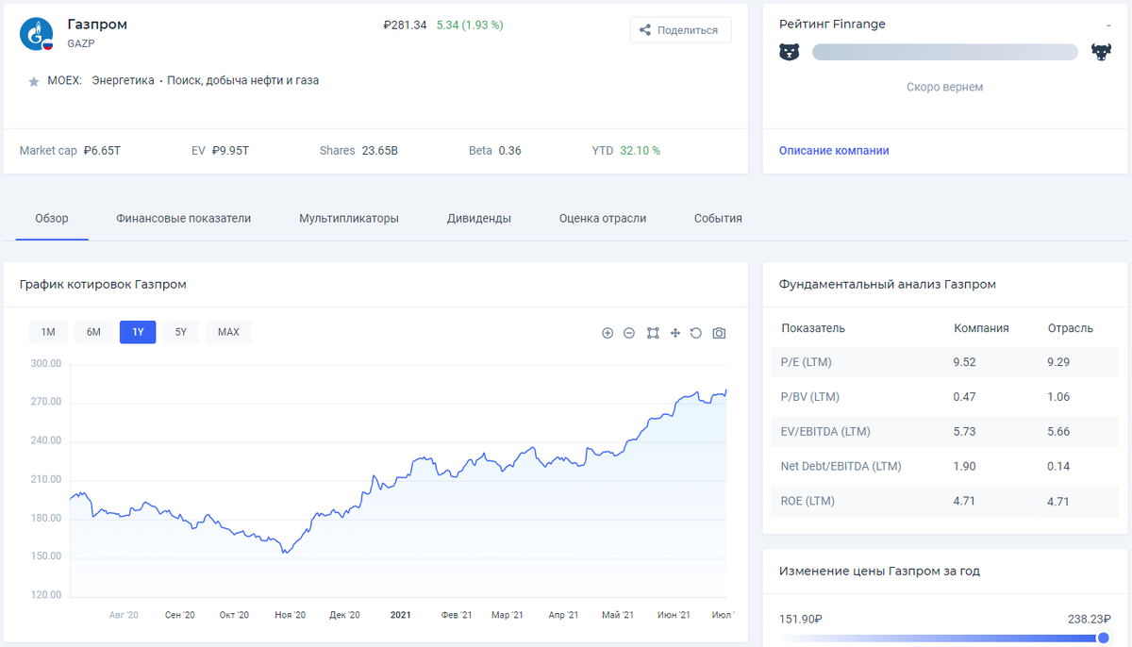Switch to Мультипликаторы tab

pos(349,218)
